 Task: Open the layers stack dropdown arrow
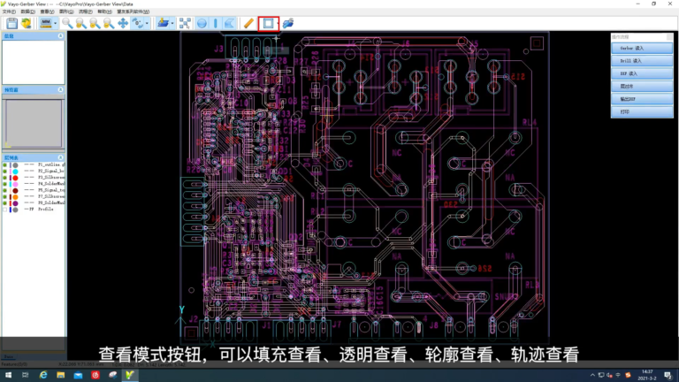point(172,23)
